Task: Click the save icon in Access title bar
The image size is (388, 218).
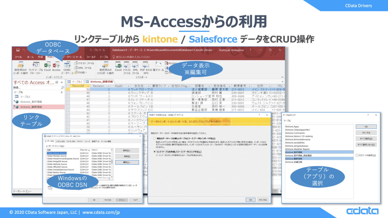Action: coord(18,50)
